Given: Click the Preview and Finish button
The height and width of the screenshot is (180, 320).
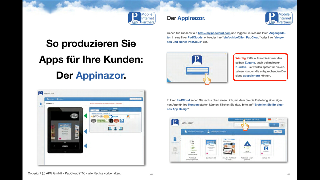Looking at the screenshot, I should (x=136, y=99).
